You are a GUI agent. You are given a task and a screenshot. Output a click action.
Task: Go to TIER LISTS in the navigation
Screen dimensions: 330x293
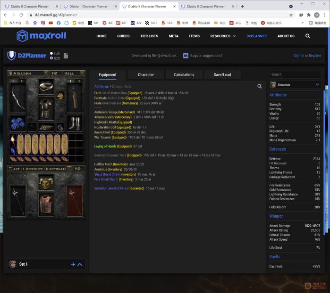pyautogui.click(x=149, y=36)
